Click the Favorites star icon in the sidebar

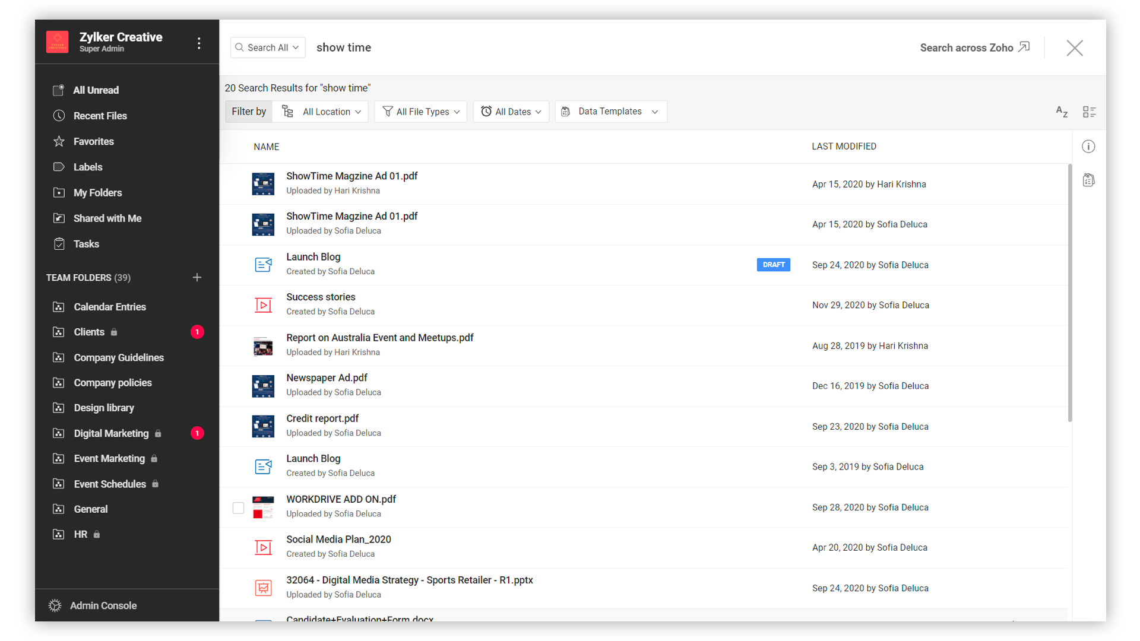coord(59,141)
